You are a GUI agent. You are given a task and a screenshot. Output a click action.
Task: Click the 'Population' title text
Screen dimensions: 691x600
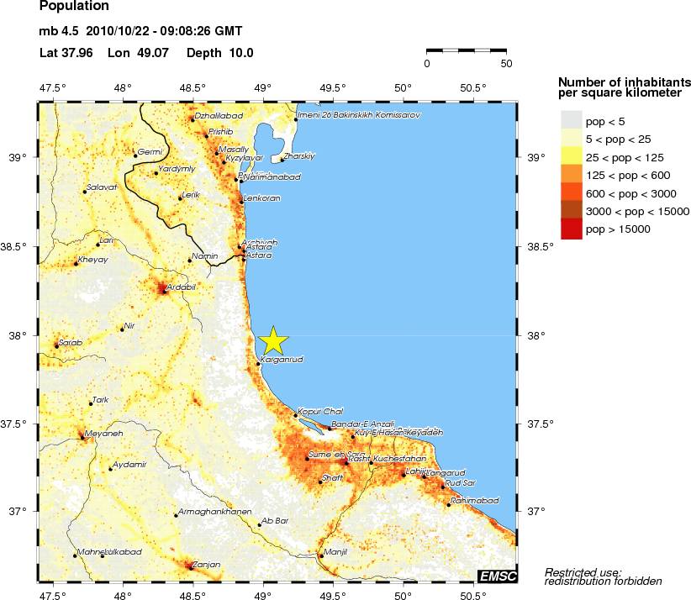pos(74,7)
